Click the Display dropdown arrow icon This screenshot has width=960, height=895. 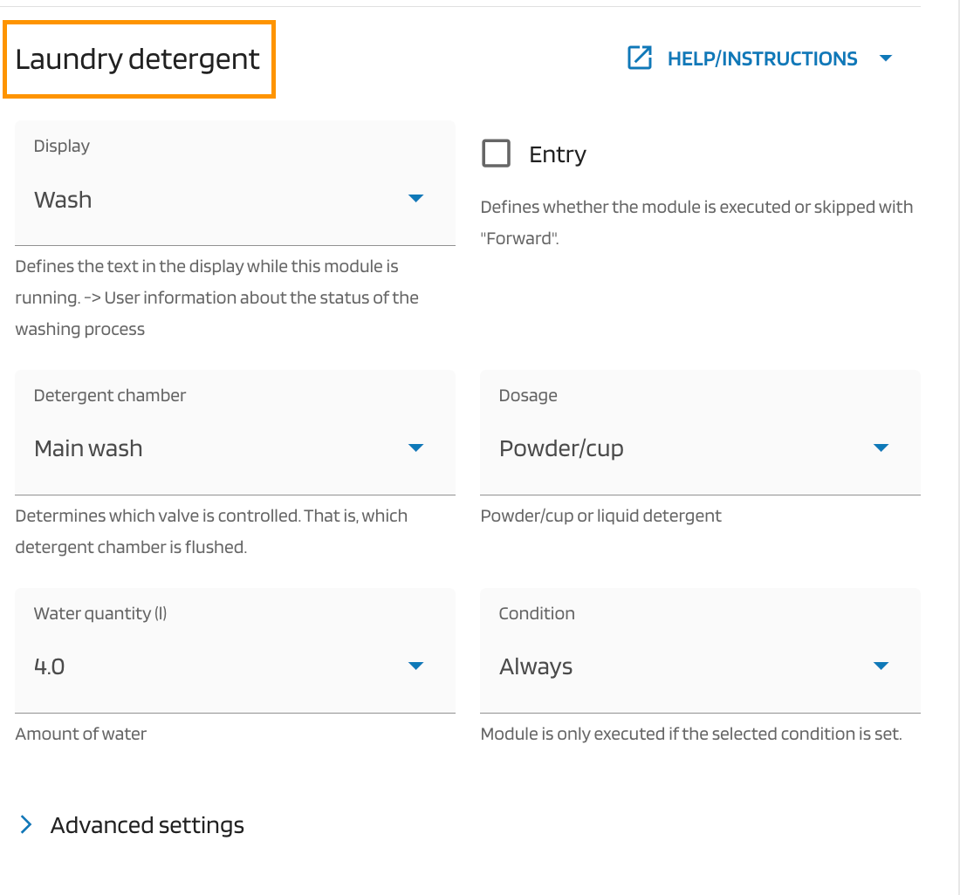point(416,199)
